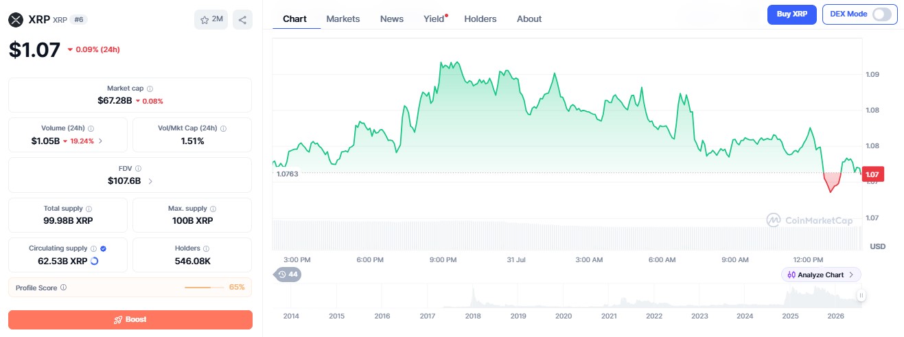Add XRP to watchlist star button
Viewport: 904px width, 337px height.
click(211, 19)
